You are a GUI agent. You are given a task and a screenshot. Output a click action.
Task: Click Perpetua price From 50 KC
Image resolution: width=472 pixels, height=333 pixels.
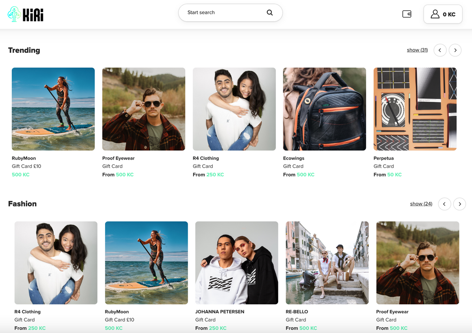coord(388,175)
